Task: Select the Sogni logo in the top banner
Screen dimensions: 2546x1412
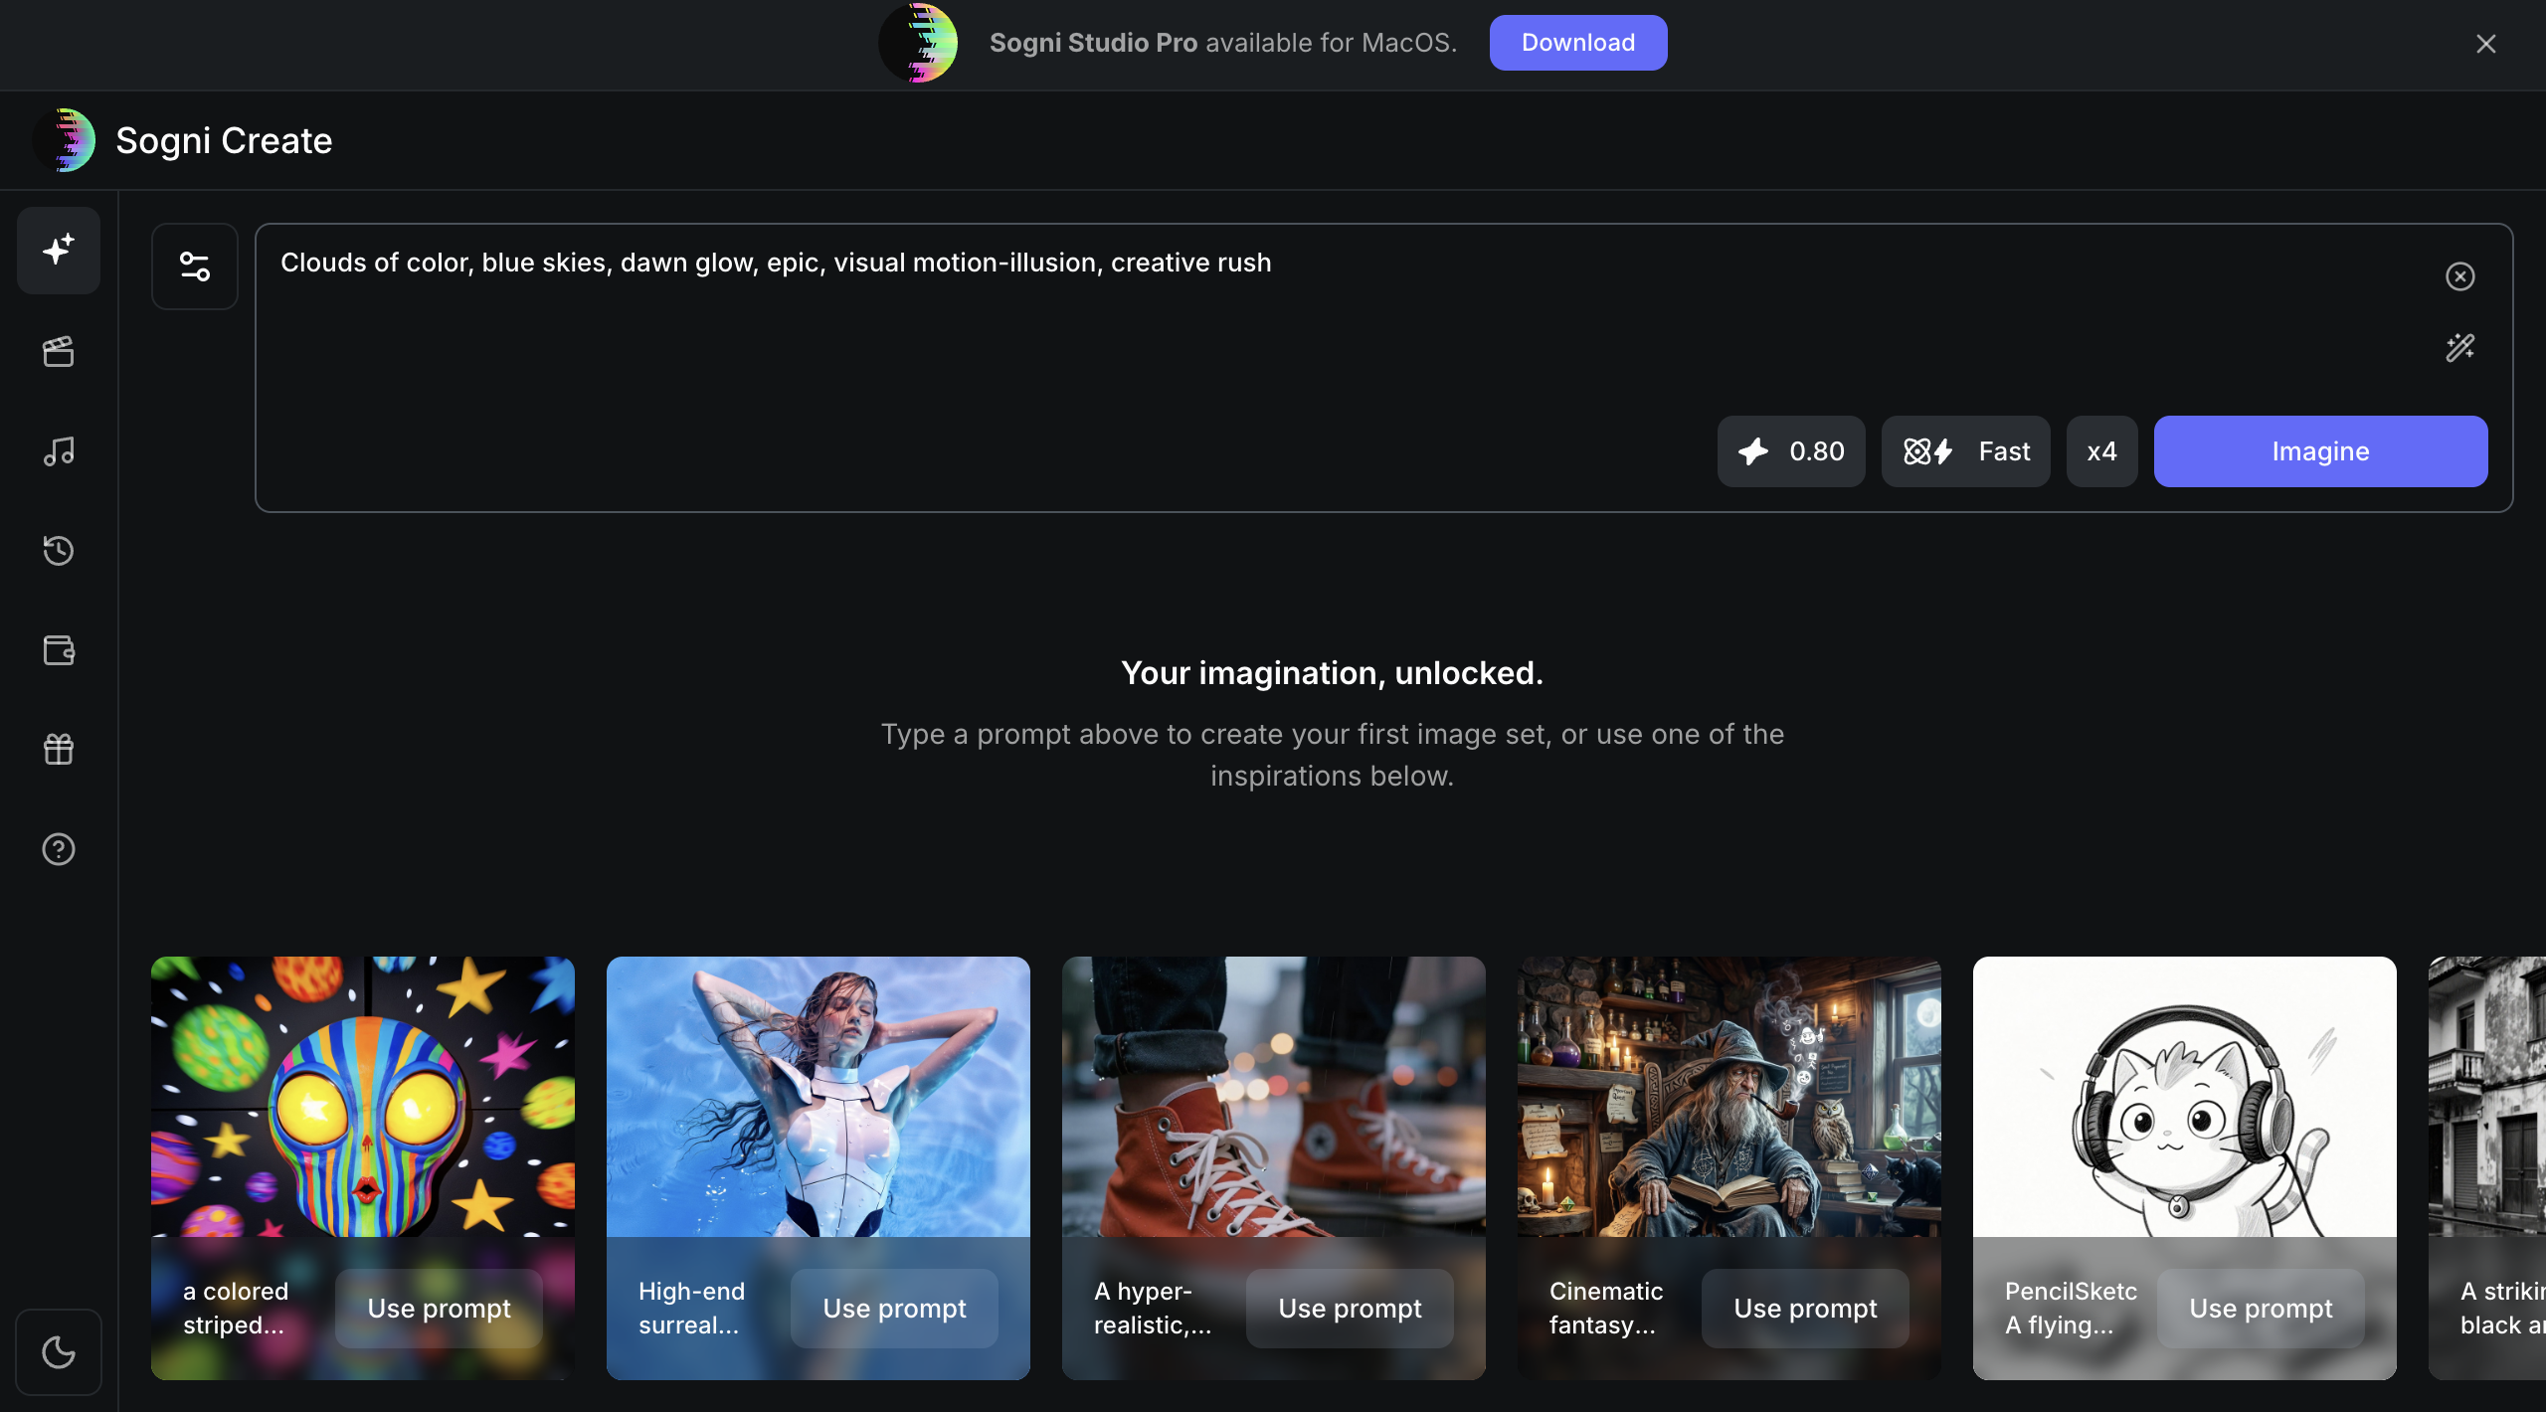Action: (x=917, y=42)
